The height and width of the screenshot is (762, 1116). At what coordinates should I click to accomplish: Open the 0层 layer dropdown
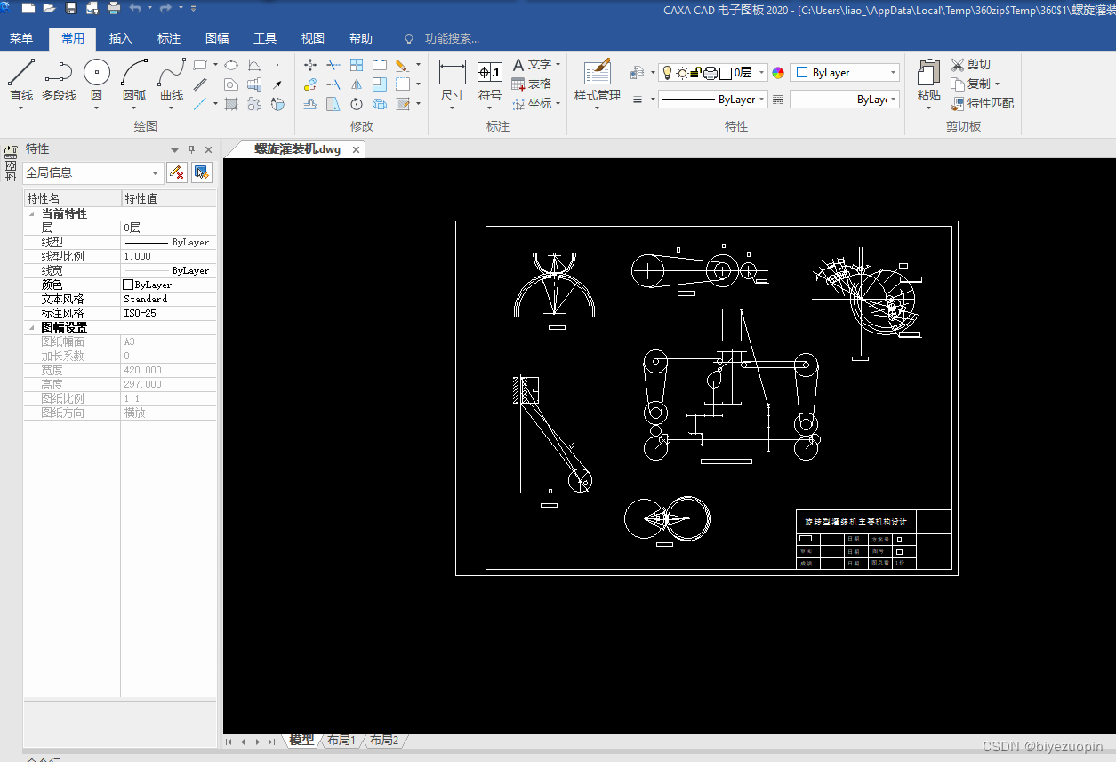pos(762,73)
